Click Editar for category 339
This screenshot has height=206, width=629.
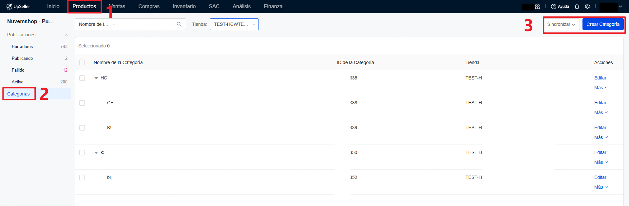(600, 128)
